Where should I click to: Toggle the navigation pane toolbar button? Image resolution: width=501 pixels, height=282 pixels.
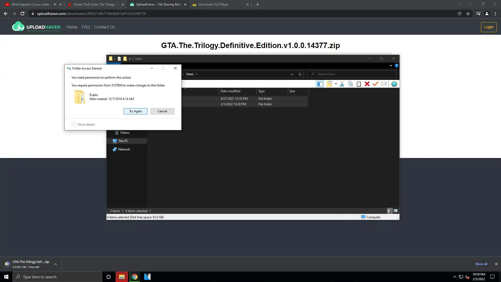[x=320, y=84]
